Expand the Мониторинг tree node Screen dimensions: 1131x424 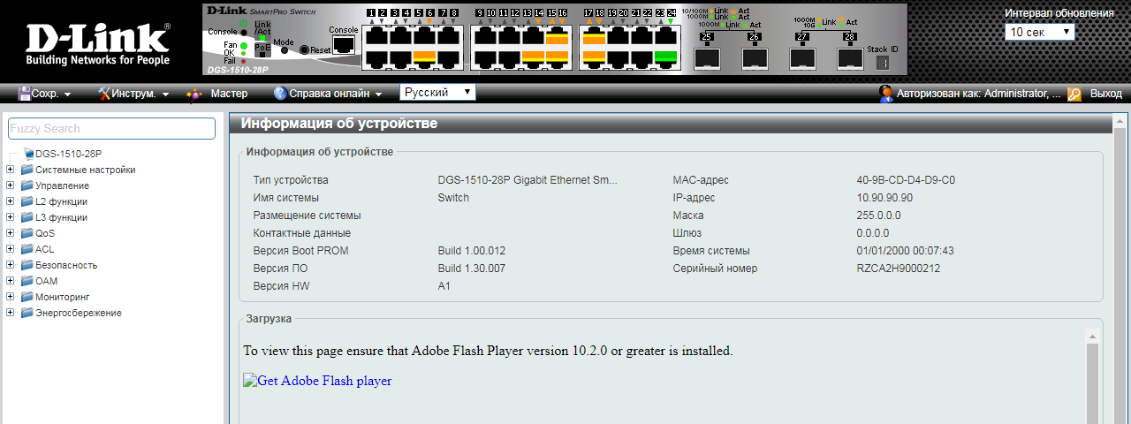pos(10,297)
